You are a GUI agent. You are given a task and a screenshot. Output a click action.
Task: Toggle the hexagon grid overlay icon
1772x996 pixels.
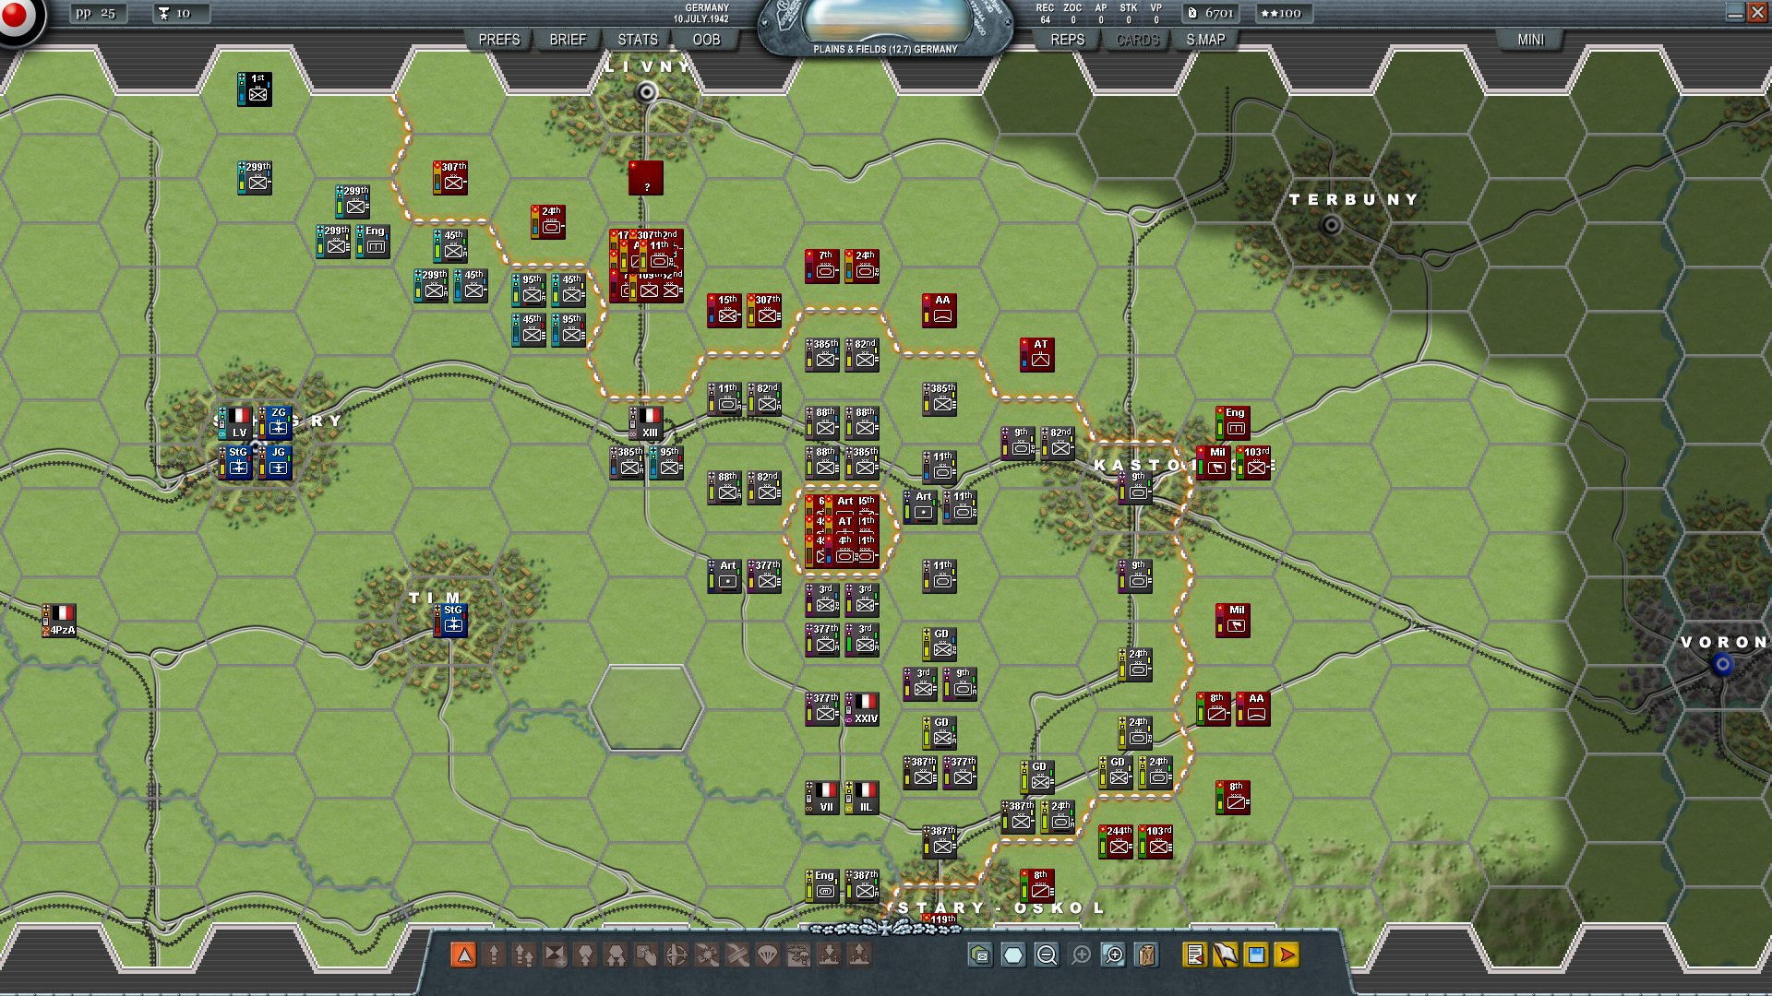pos(1013,955)
